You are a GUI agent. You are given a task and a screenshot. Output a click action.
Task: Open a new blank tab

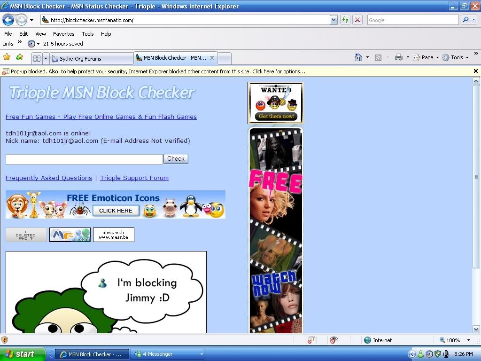[x=225, y=58]
